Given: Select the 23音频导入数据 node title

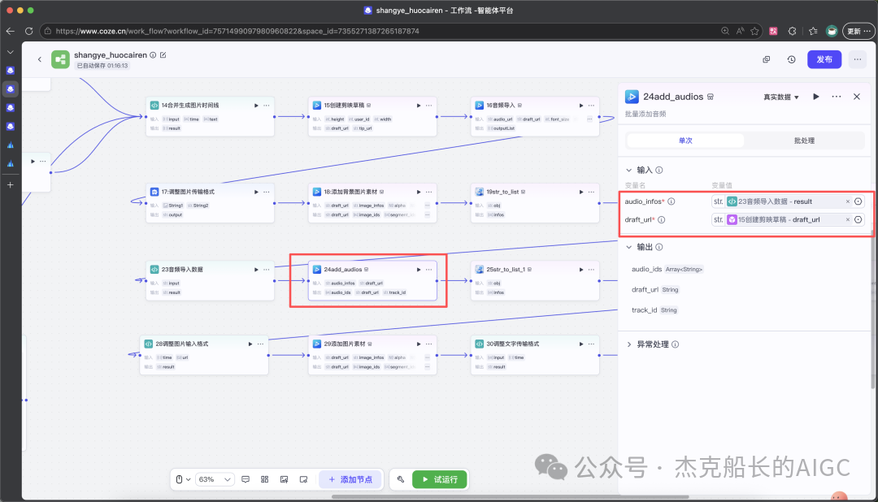Looking at the screenshot, I should point(182,270).
